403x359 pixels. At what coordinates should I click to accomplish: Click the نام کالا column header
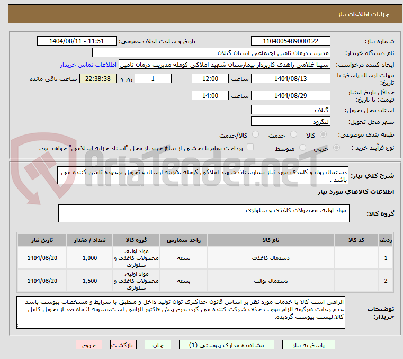coord(271,240)
